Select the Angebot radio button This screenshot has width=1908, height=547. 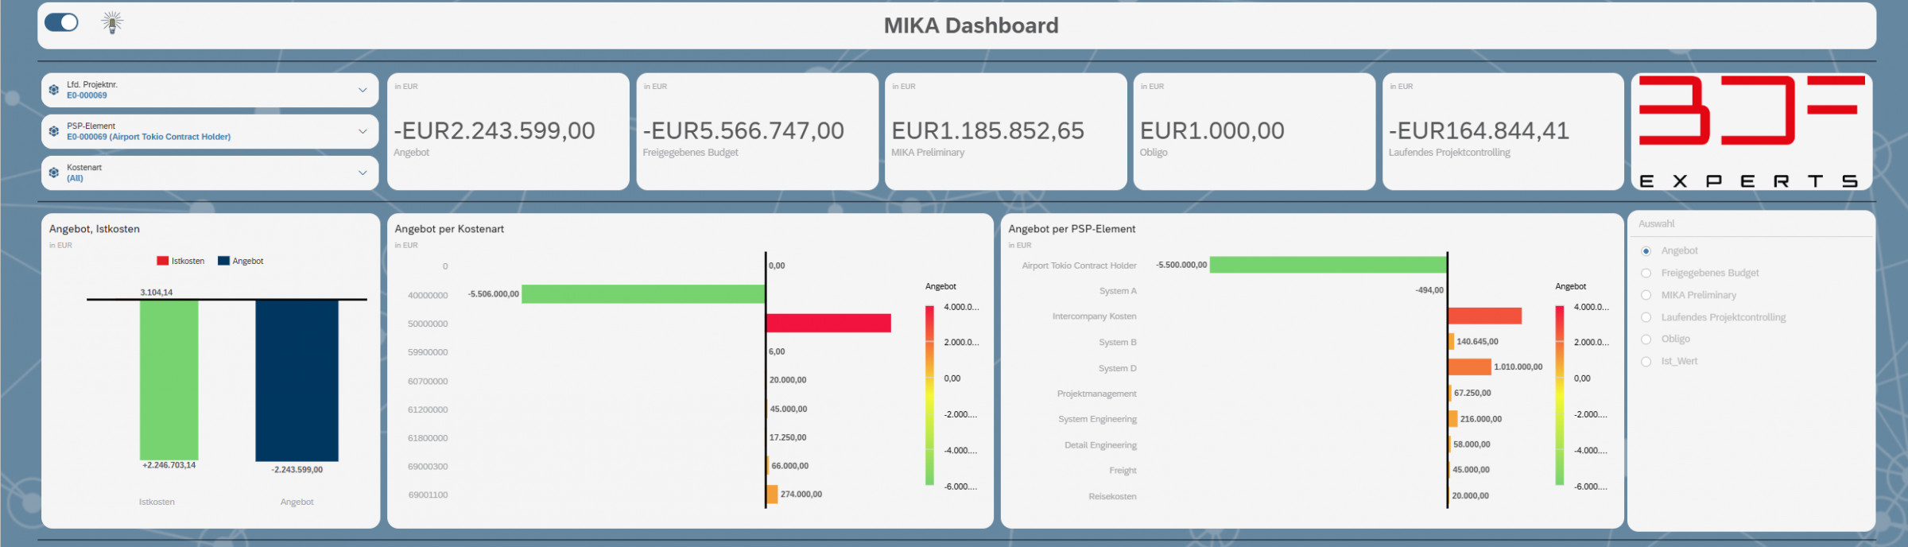[x=1646, y=251]
